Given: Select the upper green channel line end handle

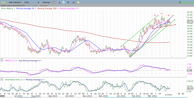Looking at the screenshot, I should click(158, 15).
